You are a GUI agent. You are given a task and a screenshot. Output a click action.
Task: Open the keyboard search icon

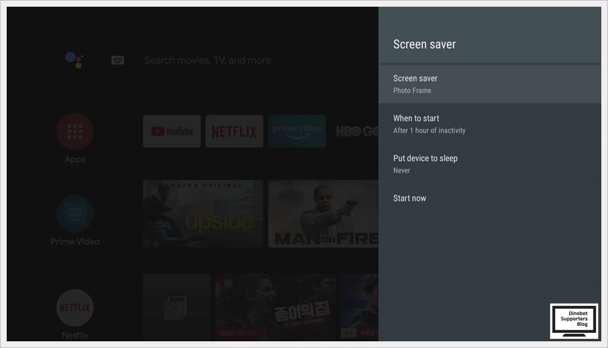(117, 60)
